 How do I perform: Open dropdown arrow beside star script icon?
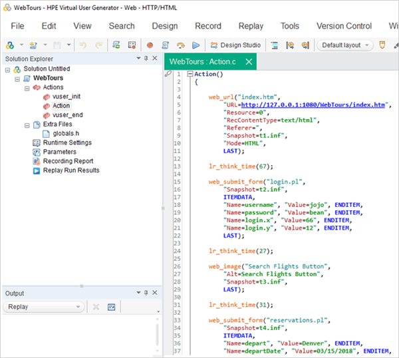(45, 45)
